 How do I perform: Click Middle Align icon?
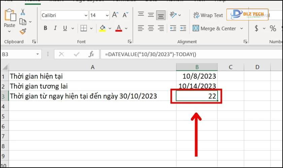coord(151,15)
